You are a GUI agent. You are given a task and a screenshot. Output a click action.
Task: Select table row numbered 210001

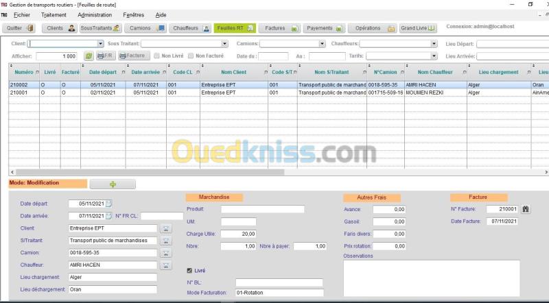click(x=279, y=93)
